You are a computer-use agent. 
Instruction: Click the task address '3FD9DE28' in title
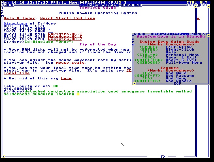(132, 5)
